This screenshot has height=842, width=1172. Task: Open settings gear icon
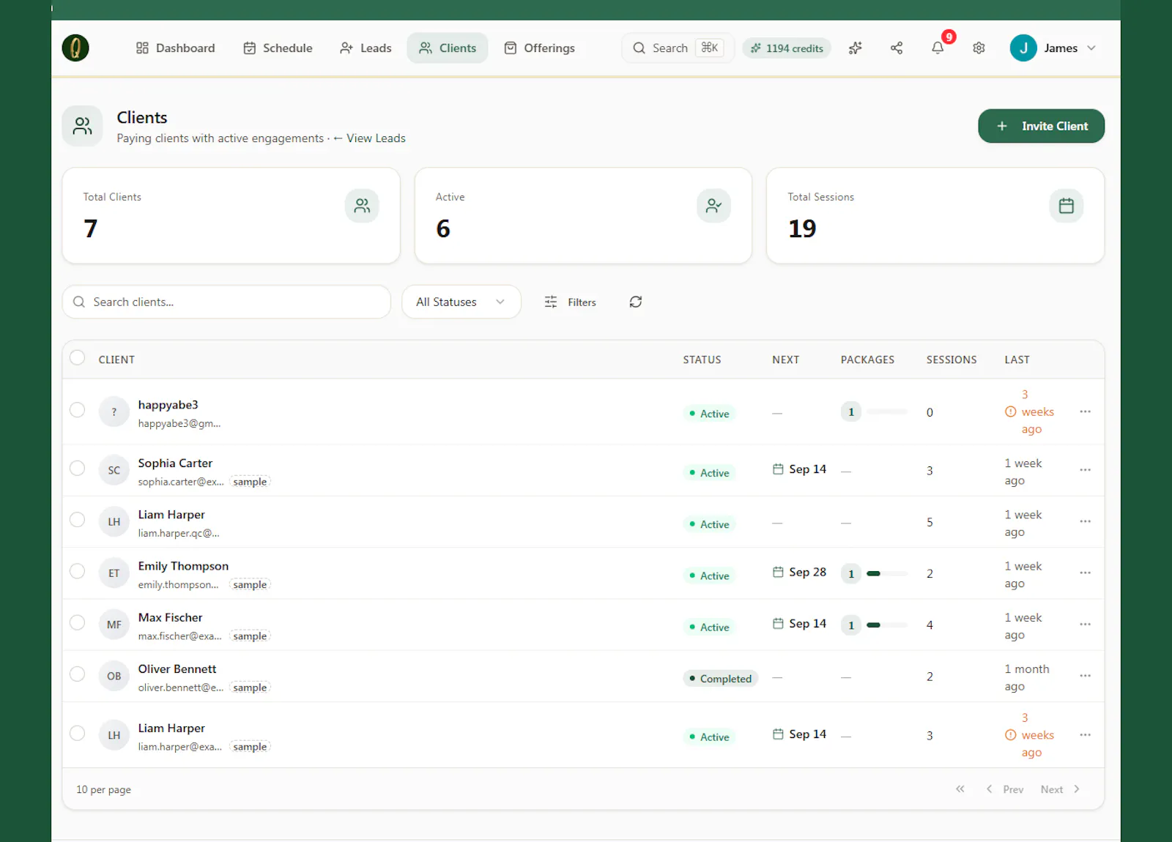tap(979, 48)
